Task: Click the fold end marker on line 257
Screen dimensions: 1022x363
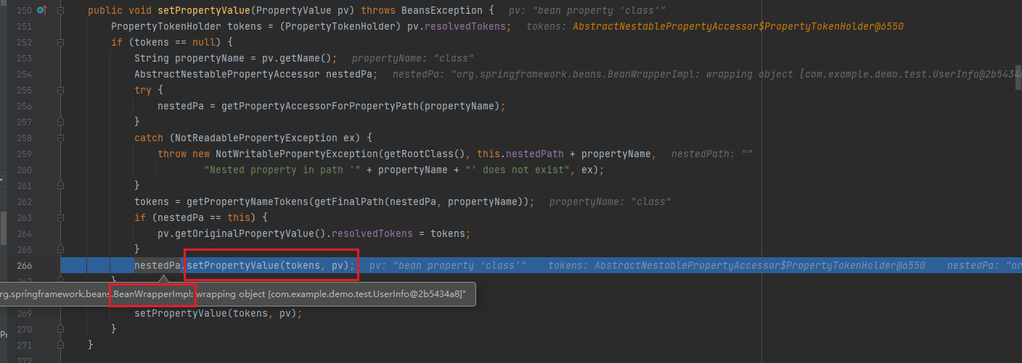Action: pos(60,122)
